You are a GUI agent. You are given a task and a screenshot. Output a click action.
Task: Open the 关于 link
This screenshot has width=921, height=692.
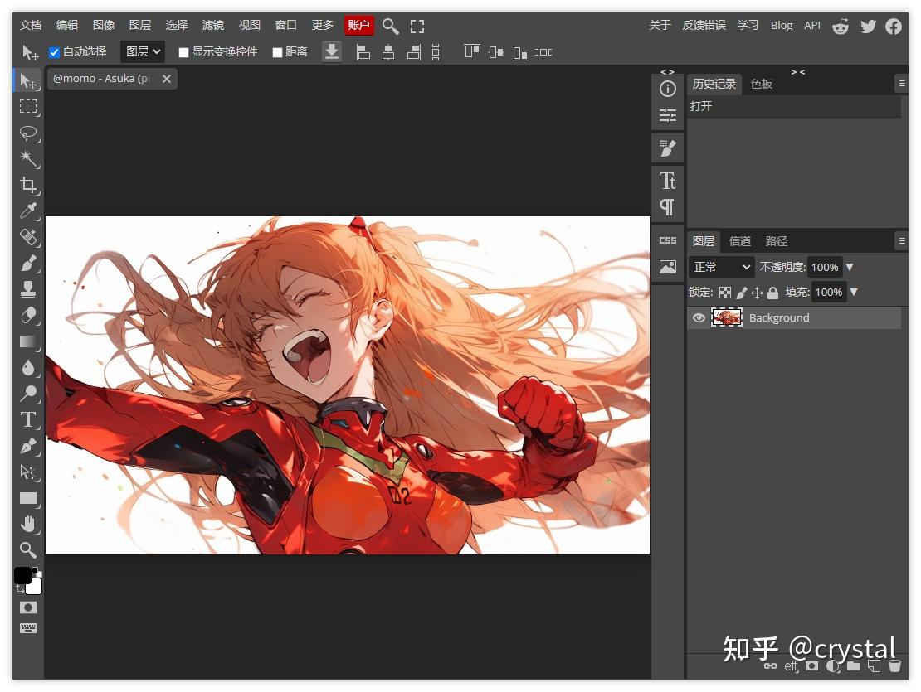click(x=660, y=25)
